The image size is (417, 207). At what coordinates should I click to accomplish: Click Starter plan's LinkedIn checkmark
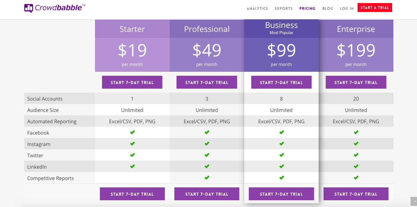point(132,167)
